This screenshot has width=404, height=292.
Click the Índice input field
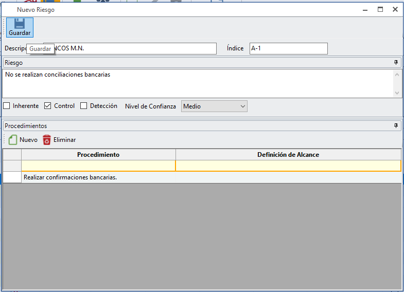288,48
